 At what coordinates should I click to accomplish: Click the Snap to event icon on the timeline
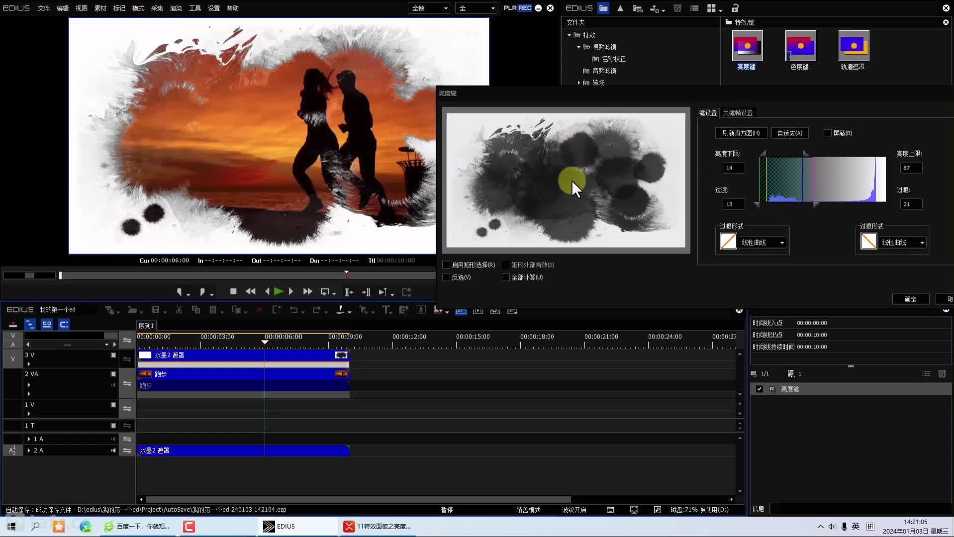[x=64, y=324]
